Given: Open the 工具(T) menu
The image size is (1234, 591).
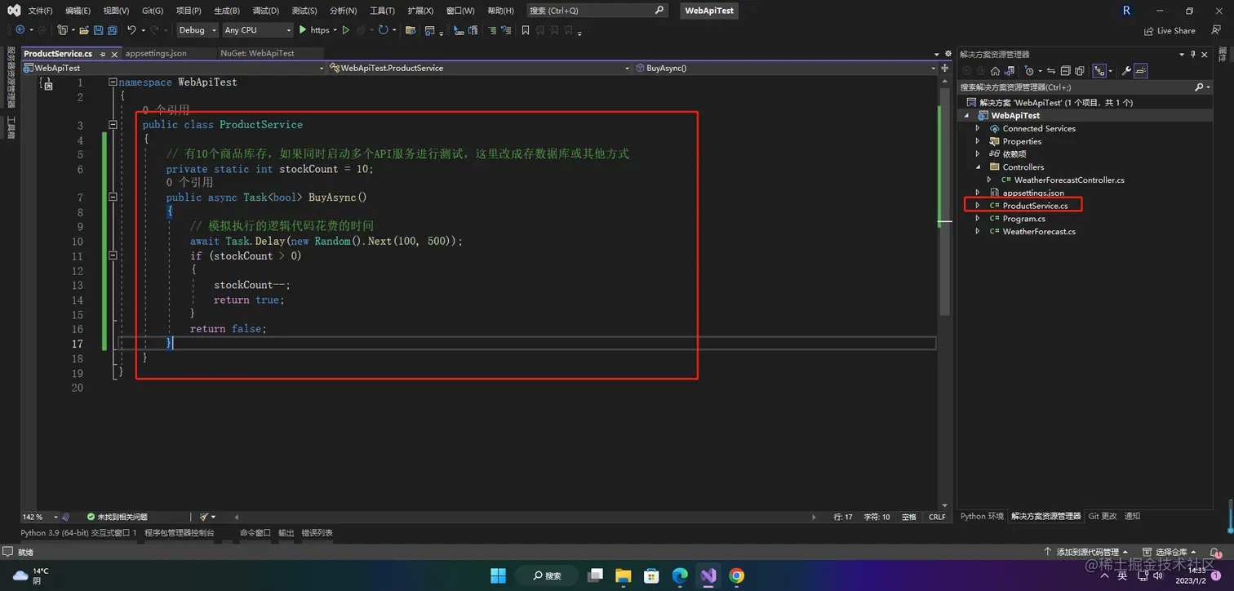Looking at the screenshot, I should (x=382, y=11).
